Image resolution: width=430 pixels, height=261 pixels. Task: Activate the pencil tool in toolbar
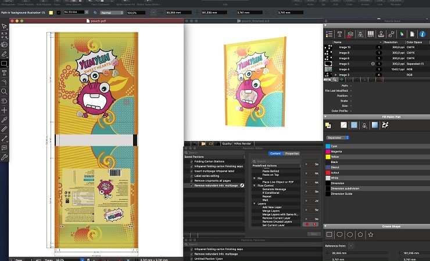click(x=4, y=54)
